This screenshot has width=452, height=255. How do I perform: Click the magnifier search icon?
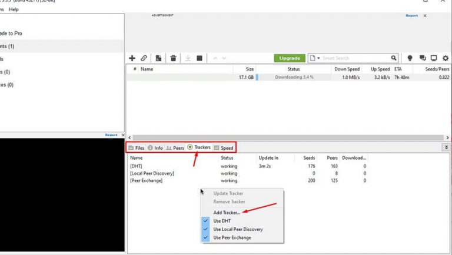point(394,58)
